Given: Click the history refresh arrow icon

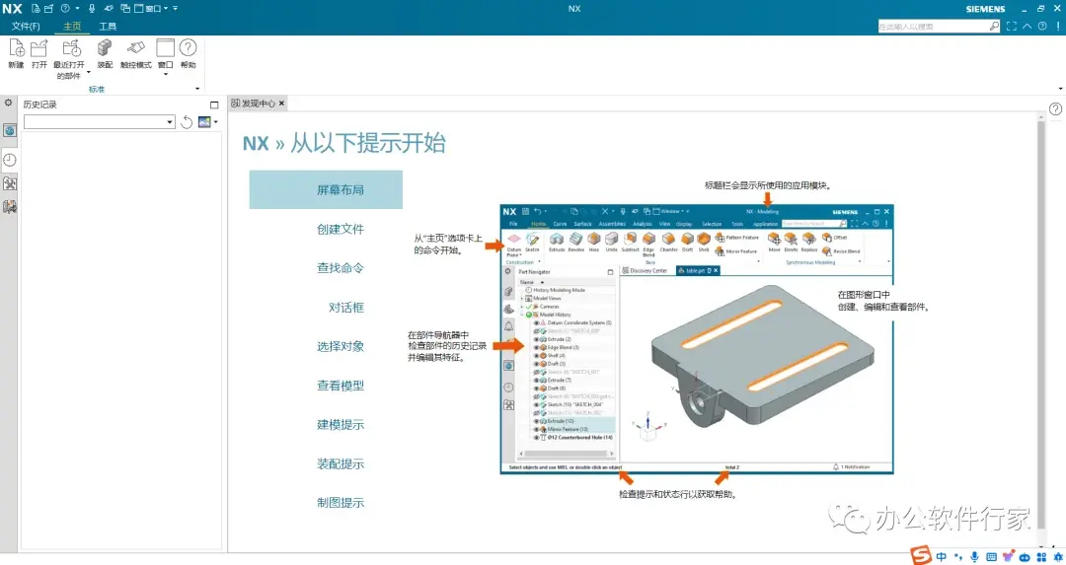Looking at the screenshot, I should coord(187,122).
